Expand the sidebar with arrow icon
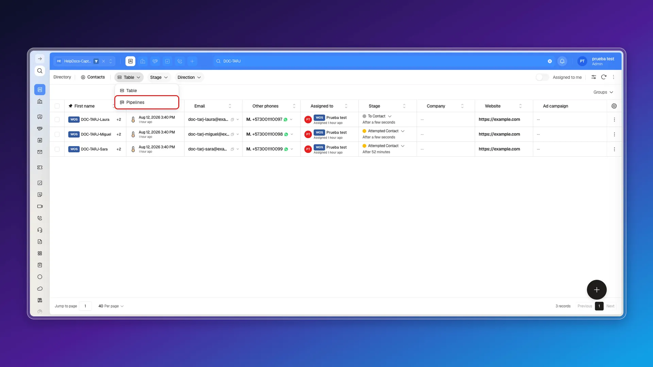The image size is (653, 367). tap(40, 59)
